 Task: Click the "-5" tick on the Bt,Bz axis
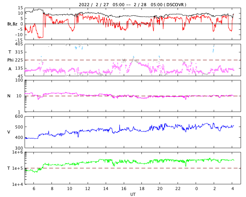(20, 29)
